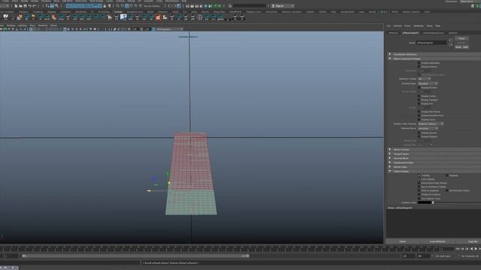Click the output connections arrow beside name field
The width and height of the screenshot is (481, 270).
[x=451, y=45]
